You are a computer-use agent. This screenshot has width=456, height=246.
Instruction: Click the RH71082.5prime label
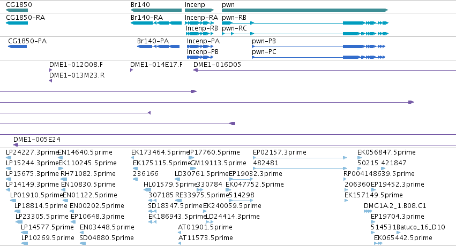tap(88, 174)
